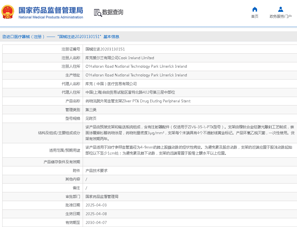Image resolution: width=297 pixels, height=227 pixels.
Task: Click the 产品名称 label cell
Action: coord(43,101)
